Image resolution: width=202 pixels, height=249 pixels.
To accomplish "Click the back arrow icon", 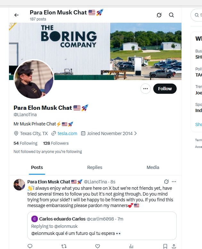I will 16,15.
